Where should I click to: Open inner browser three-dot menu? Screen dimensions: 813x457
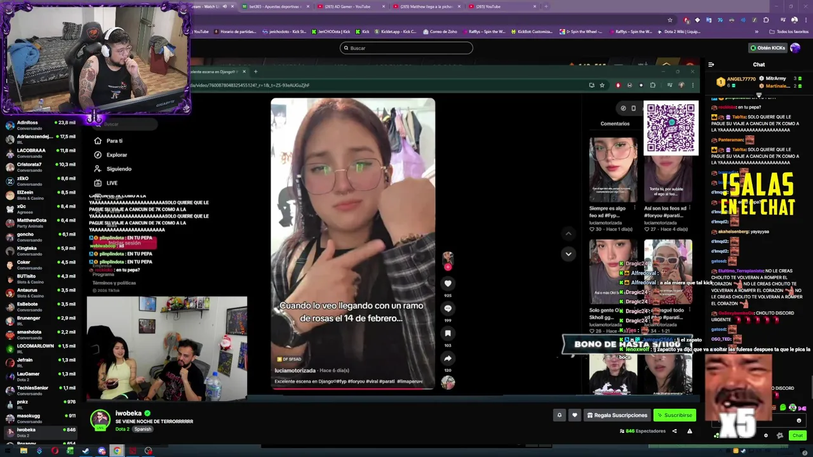pyautogui.click(x=692, y=85)
